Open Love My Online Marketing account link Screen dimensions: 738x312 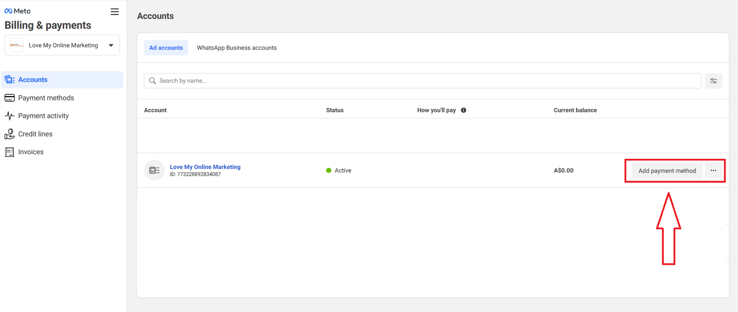(205, 167)
